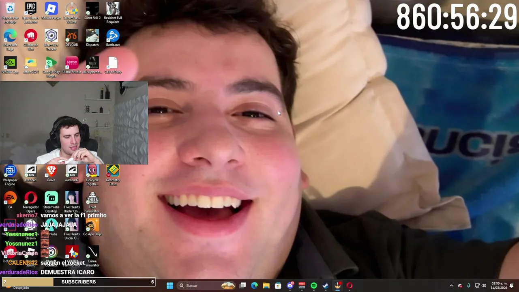Open the EA app desktop shortcut
Viewport: 519px width, 292px height.
[10, 200]
